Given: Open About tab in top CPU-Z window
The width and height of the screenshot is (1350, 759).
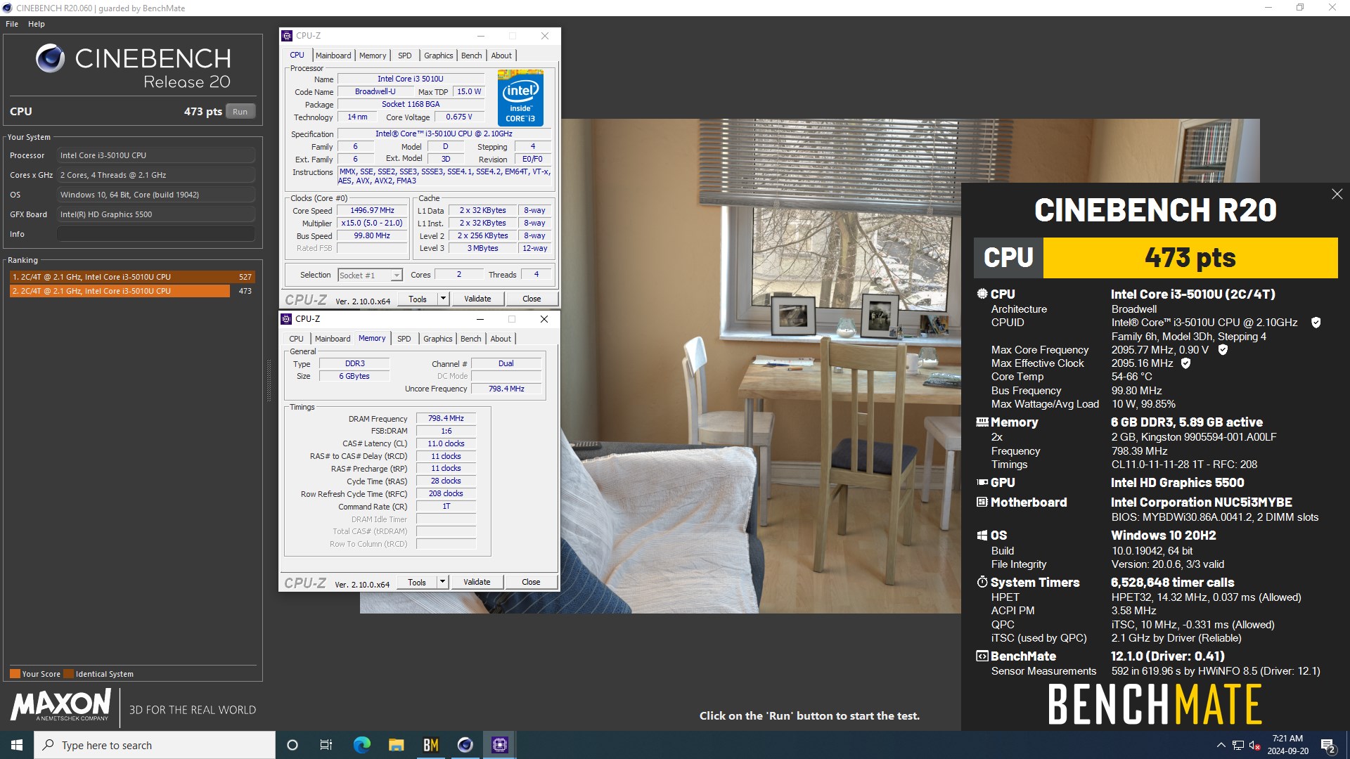Looking at the screenshot, I should tap(501, 56).
